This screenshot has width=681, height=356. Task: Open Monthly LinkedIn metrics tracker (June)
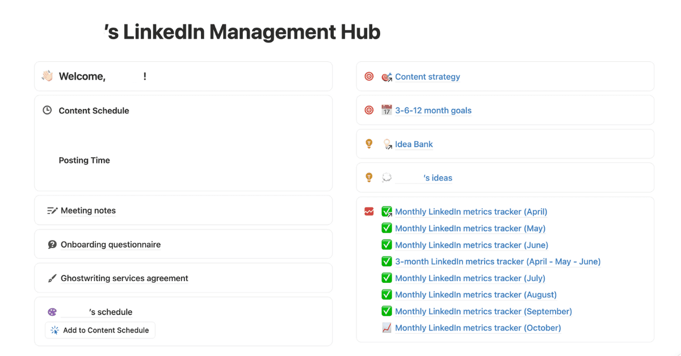click(x=472, y=245)
